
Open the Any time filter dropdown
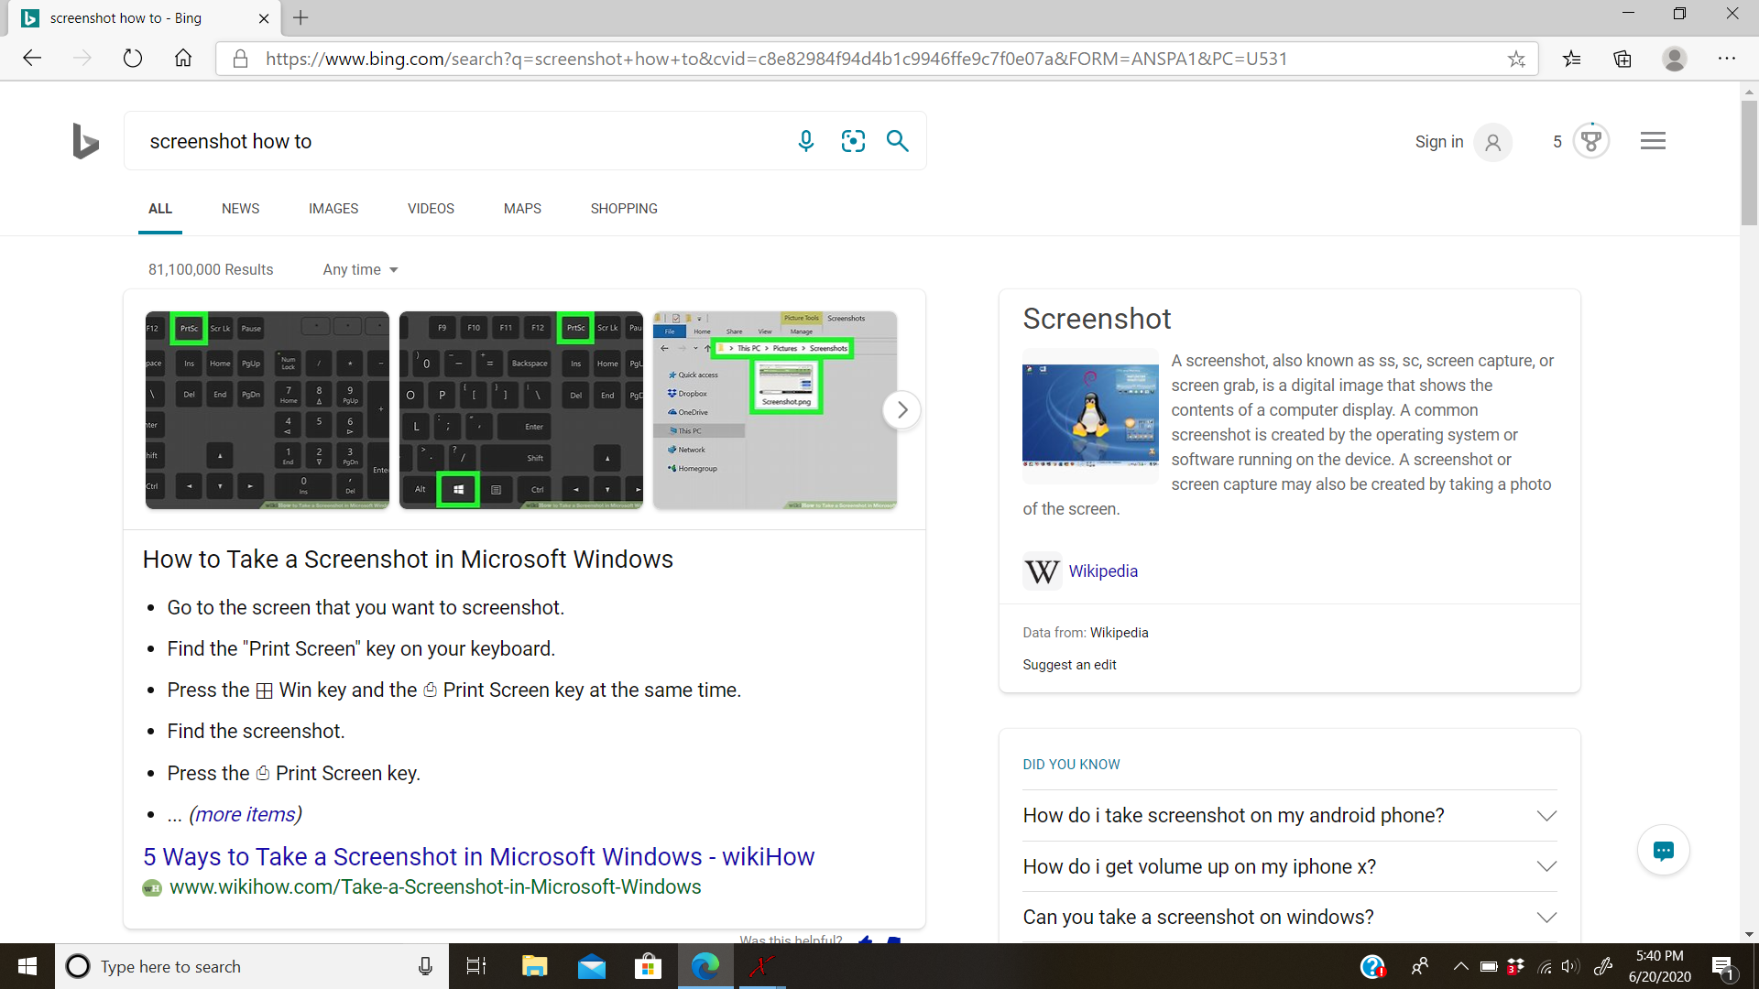360,270
